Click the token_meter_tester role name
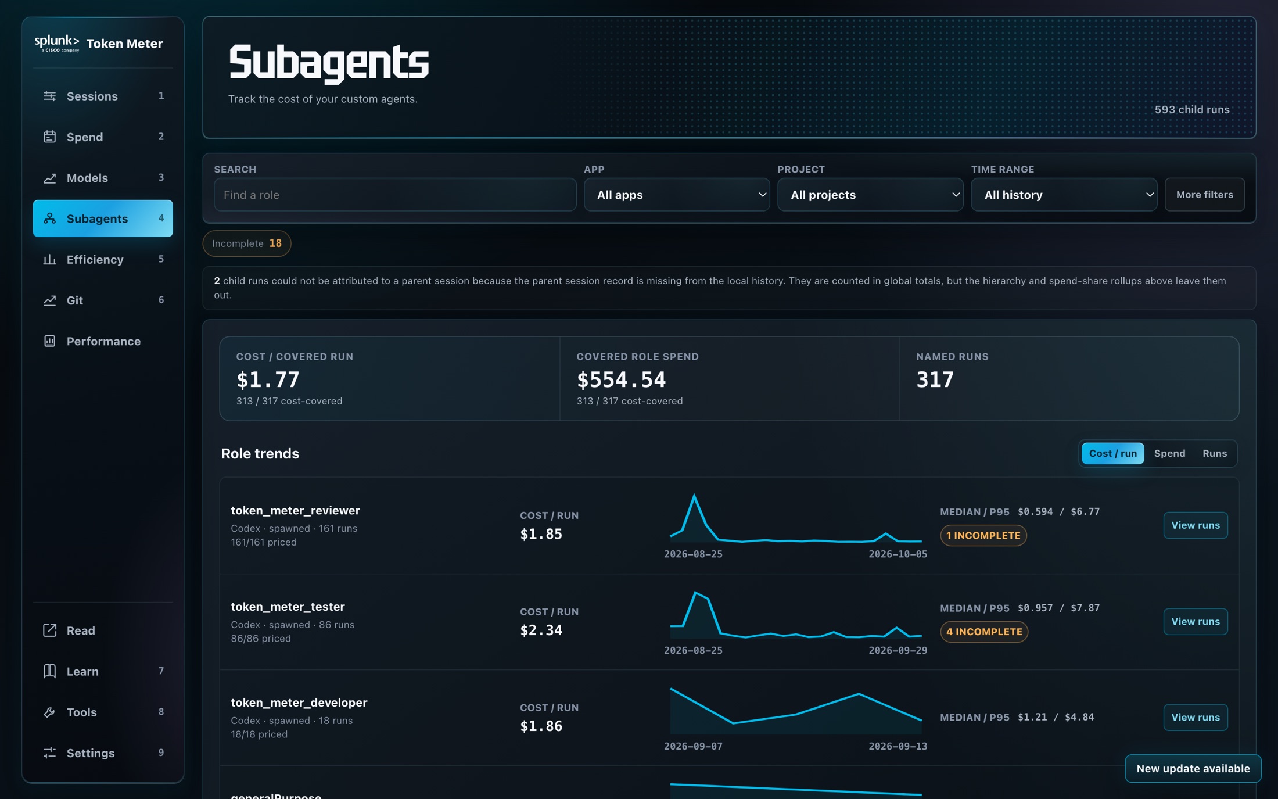The width and height of the screenshot is (1278, 799). 288,607
